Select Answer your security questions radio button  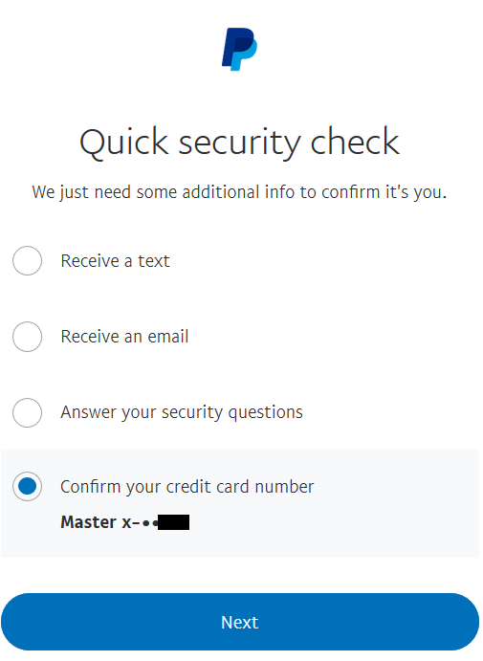pos(28,412)
